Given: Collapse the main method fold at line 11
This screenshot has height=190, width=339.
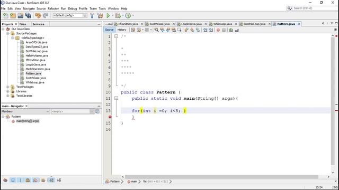Looking at the screenshot, I should 116,98.
